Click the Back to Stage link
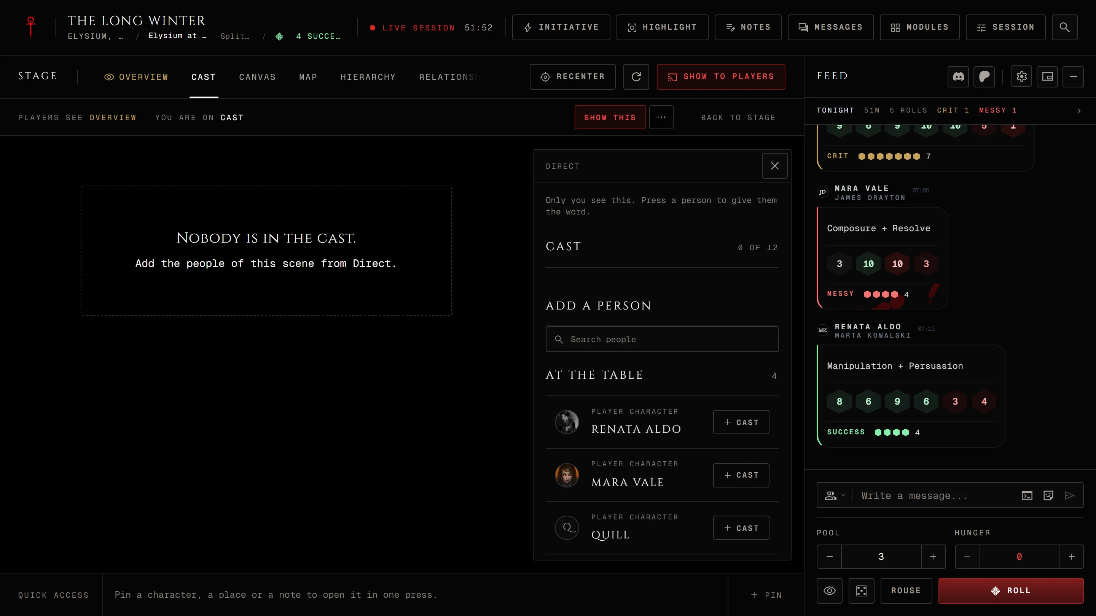This screenshot has width=1096, height=616. [x=738, y=117]
